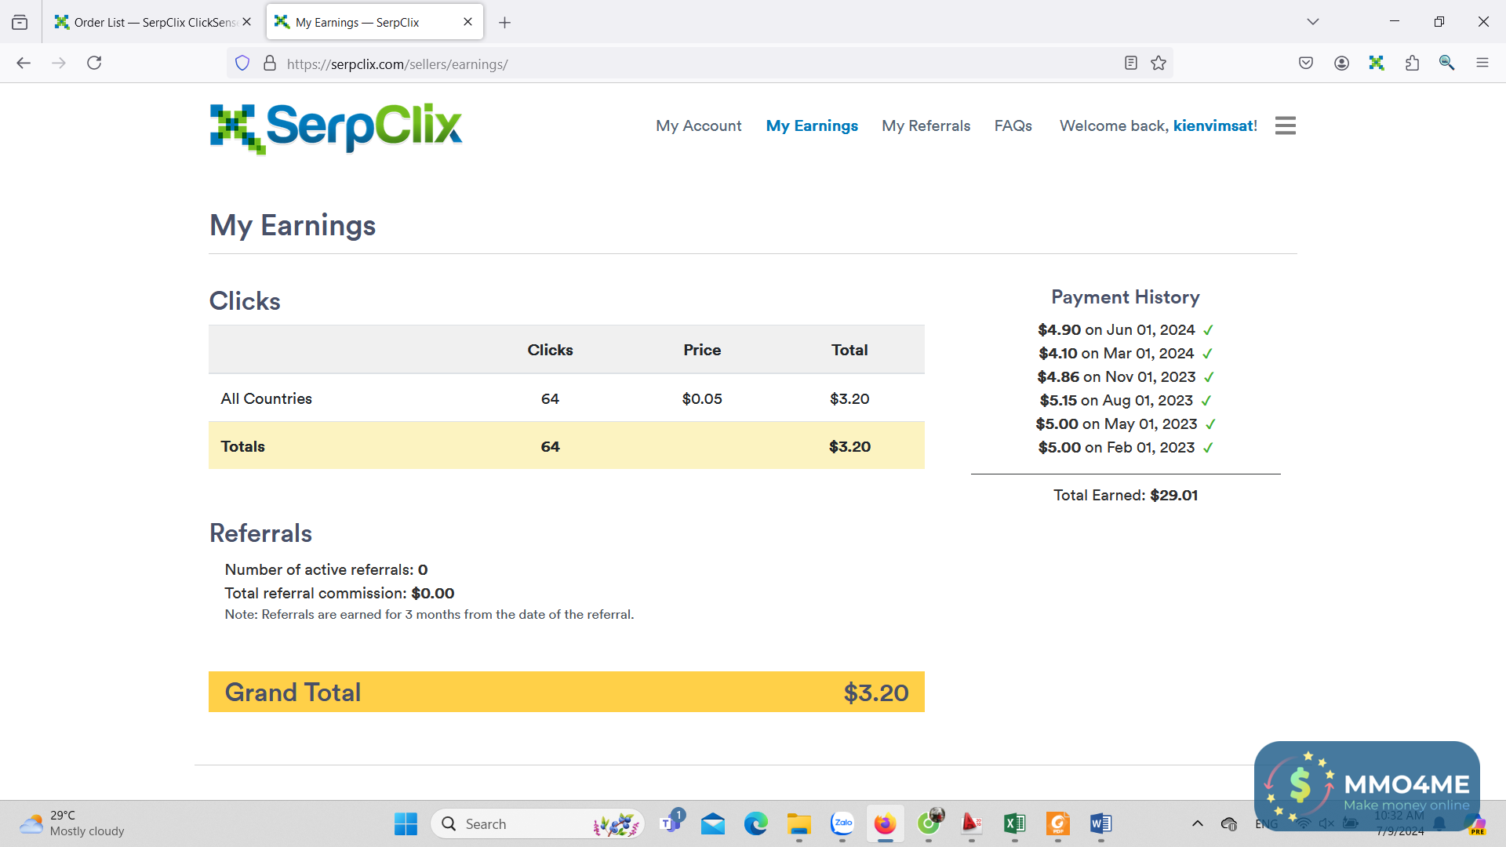
Task: Expand the list all tabs dropdown arrow
Action: [1312, 22]
